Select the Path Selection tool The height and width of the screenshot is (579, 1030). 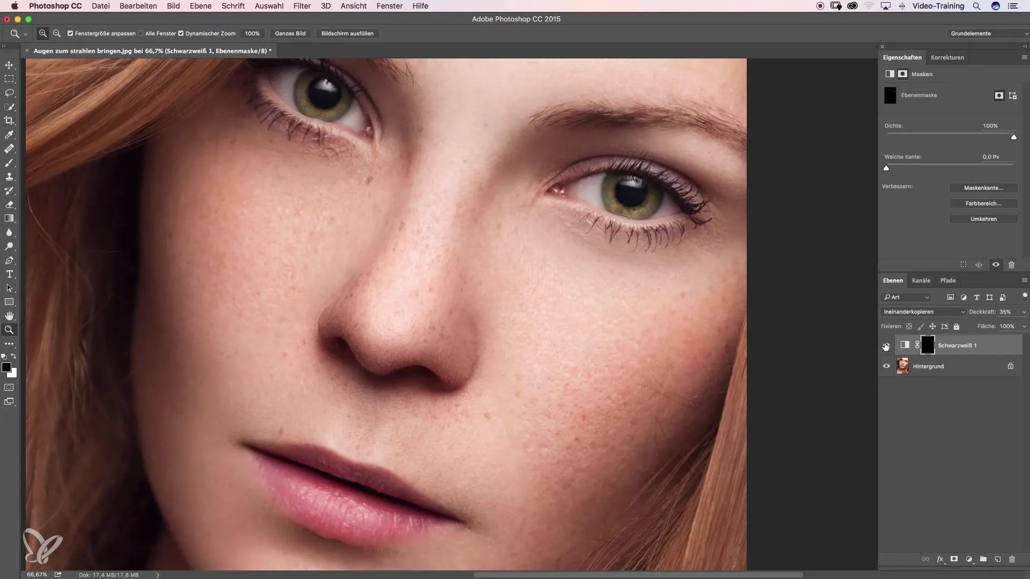coord(9,288)
